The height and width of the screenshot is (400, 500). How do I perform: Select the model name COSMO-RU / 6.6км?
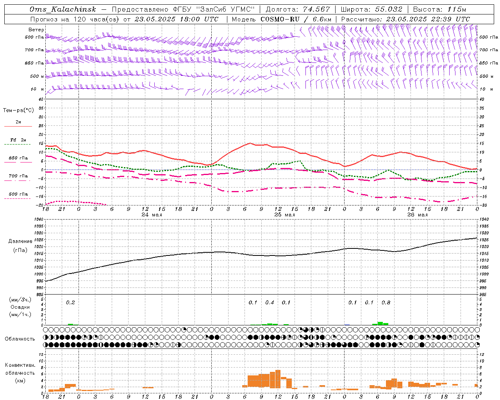pyautogui.click(x=296, y=19)
